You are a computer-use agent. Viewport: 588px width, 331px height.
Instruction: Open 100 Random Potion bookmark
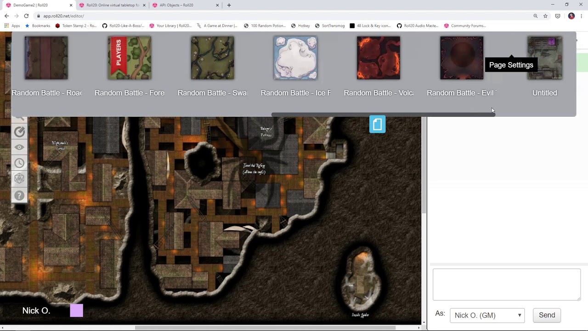point(265,26)
